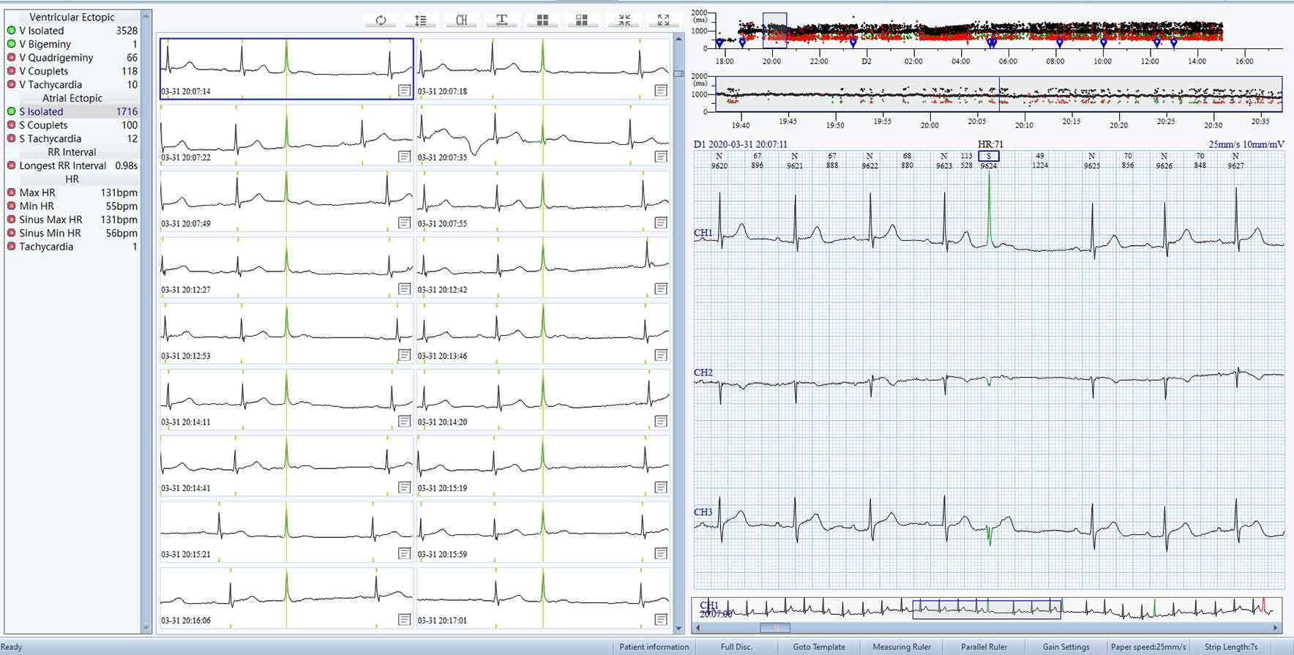This screenshot has height=655, width=1294.
Task: Open note icon on 20:07:14 thumbnail
Action: (x=404, y=90)
